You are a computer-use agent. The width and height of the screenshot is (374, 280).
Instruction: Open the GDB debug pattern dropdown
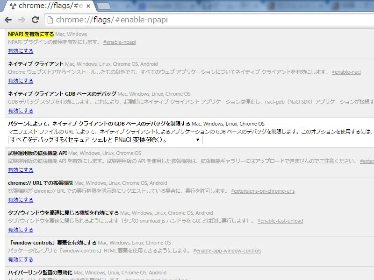[x=105, y=140]
